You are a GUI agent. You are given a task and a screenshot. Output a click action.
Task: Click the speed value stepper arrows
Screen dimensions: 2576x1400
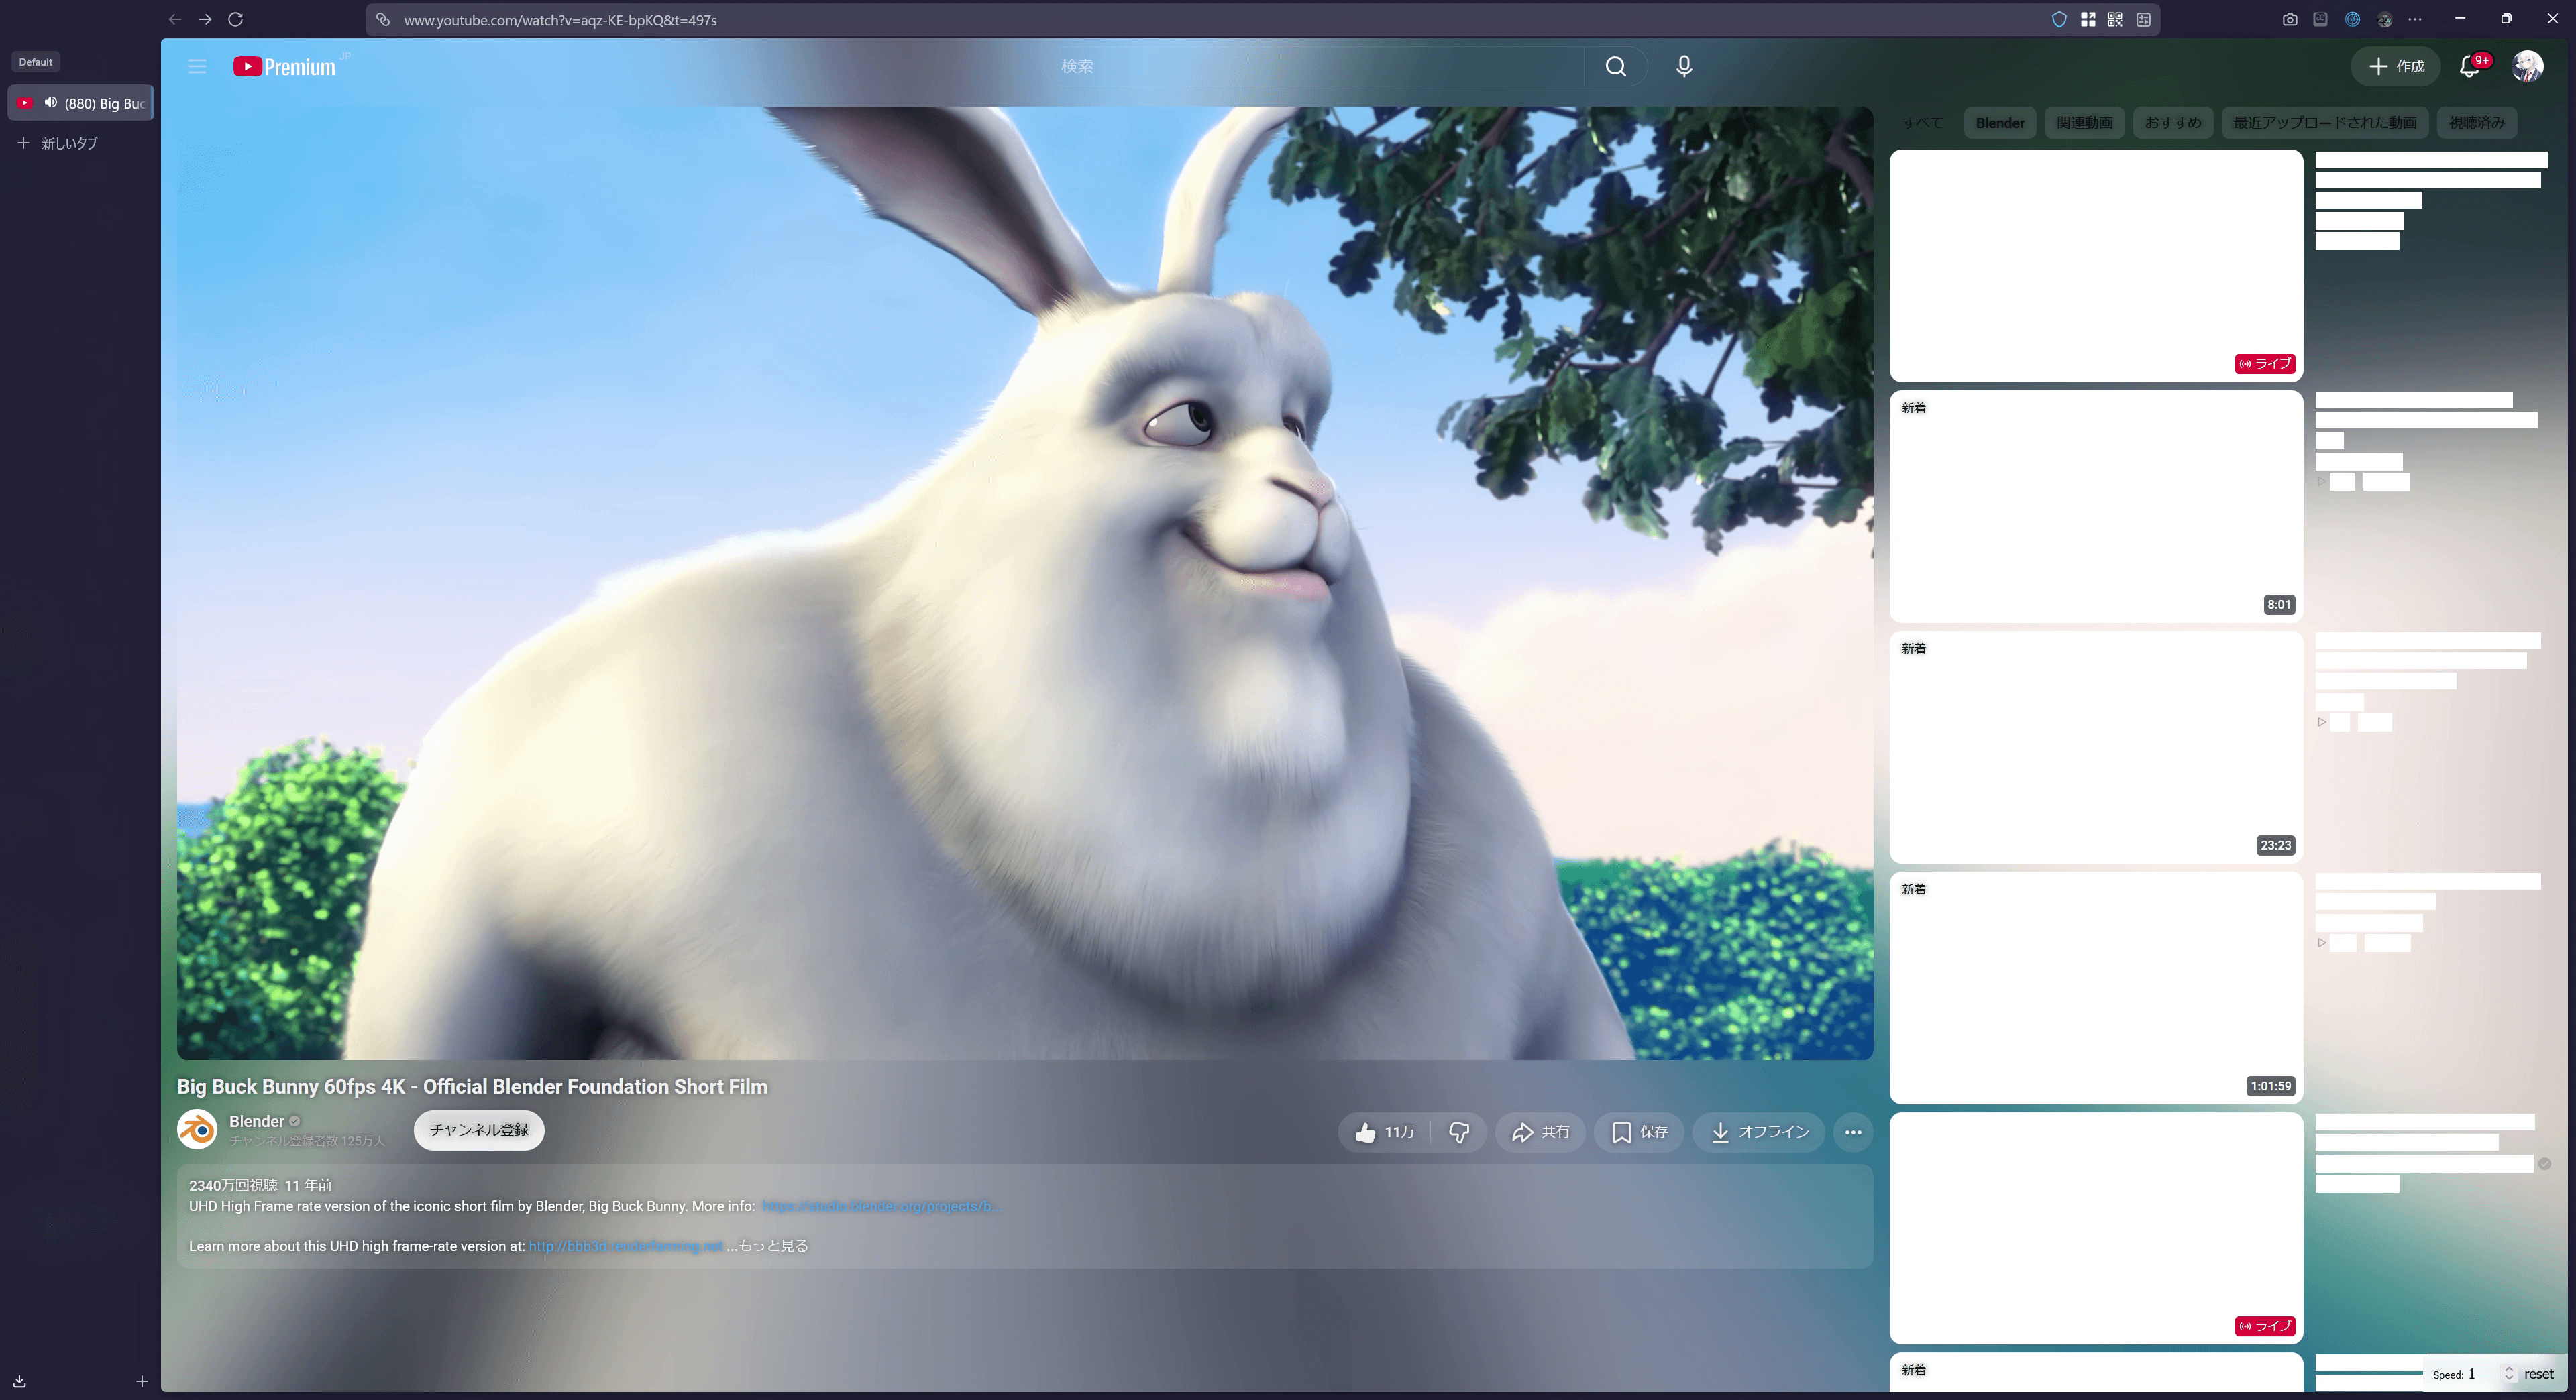click(x=2508, y=1373)
